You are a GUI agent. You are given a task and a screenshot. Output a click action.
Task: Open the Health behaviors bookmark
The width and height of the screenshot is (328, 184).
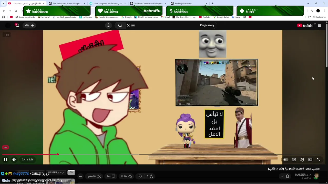[x=146, y=17]
